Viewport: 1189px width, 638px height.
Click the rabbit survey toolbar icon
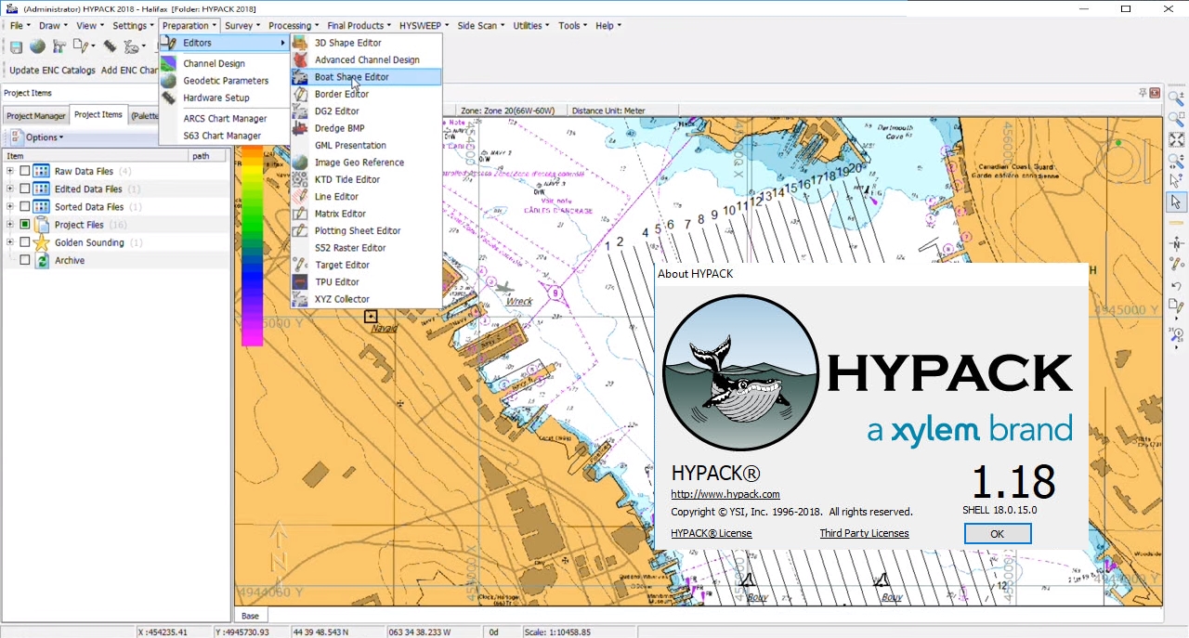point(131,46)
